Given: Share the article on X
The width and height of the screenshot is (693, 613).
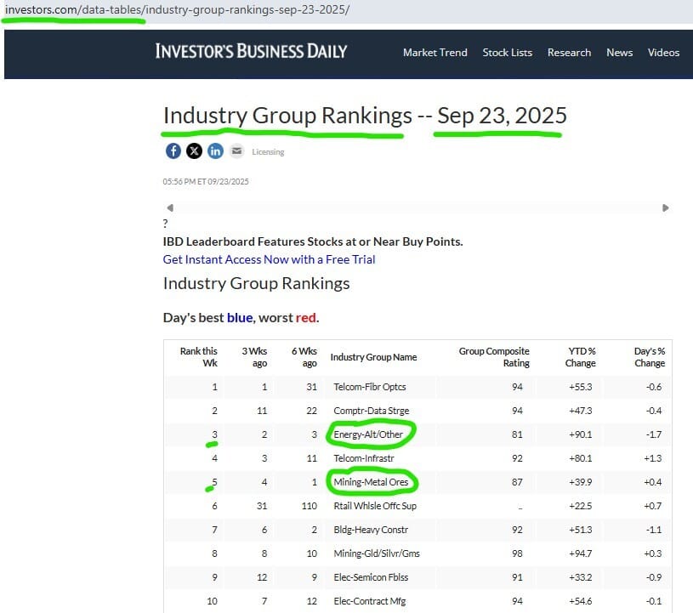Looking at the screenshot, I should pos(194,151).
